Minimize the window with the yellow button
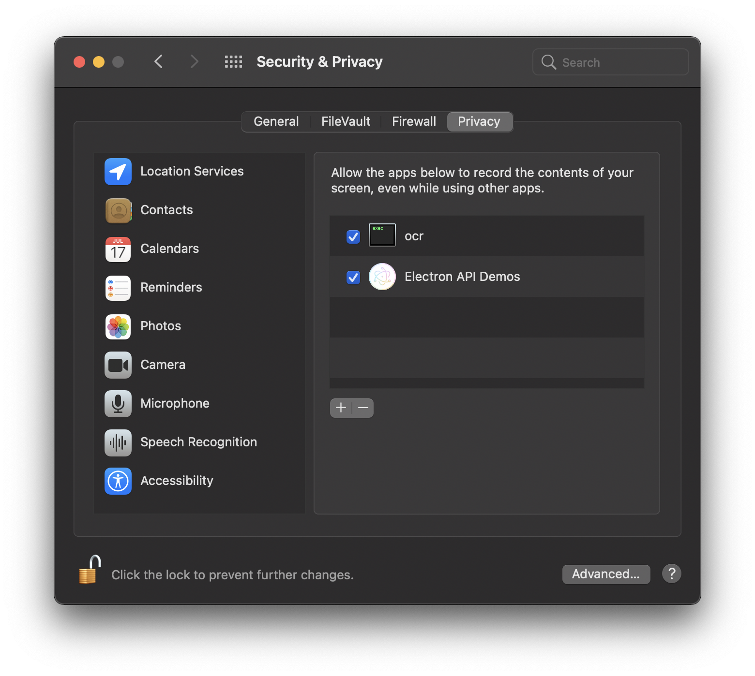The image size is (755, 676). click(x=99, y=62)
